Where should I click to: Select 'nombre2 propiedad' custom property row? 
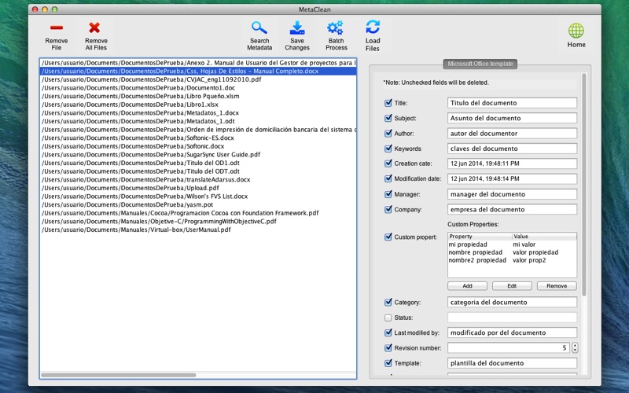pos(512,260)
